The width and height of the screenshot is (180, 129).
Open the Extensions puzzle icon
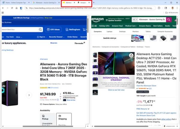coord(159,8)
